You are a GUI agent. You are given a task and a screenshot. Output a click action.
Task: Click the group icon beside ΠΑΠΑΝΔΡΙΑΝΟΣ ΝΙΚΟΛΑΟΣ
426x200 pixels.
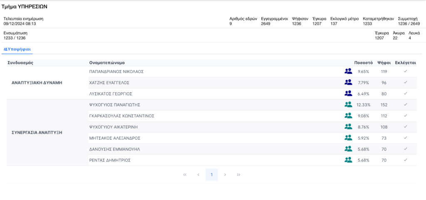[x=348, y=72]
